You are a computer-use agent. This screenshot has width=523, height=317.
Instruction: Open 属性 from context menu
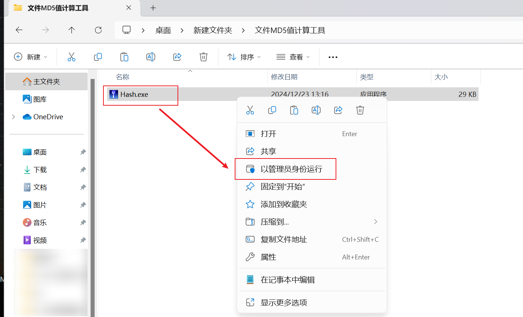(312, 257)
